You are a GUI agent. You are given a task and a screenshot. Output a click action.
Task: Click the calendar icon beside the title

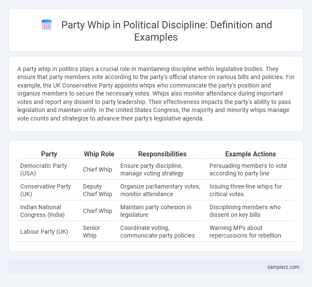tap(47, 25)
